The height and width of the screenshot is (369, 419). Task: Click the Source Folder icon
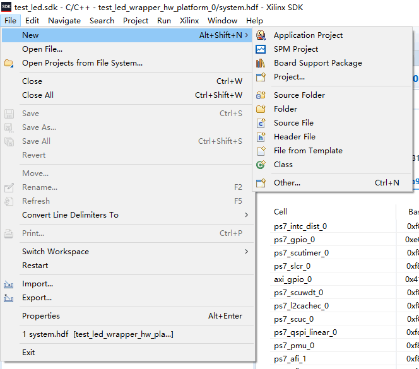(261, 95)
